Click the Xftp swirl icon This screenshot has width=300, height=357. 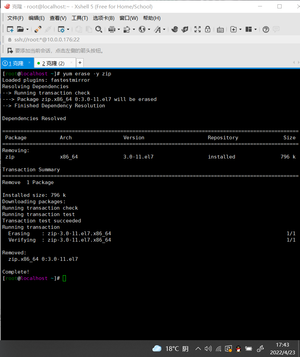(175, 29)
